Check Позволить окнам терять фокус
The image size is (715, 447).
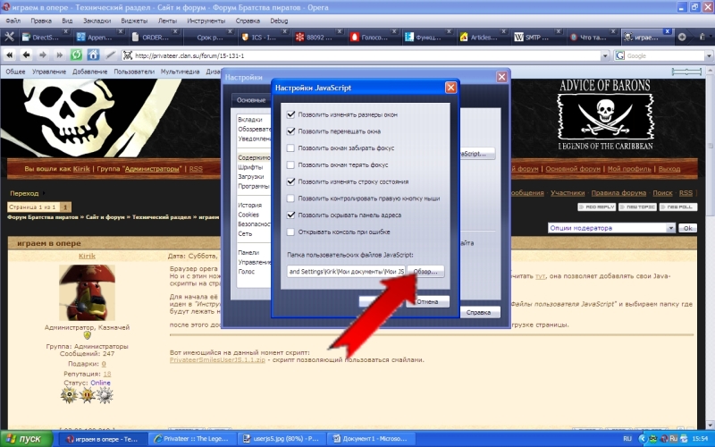[290, 164]
